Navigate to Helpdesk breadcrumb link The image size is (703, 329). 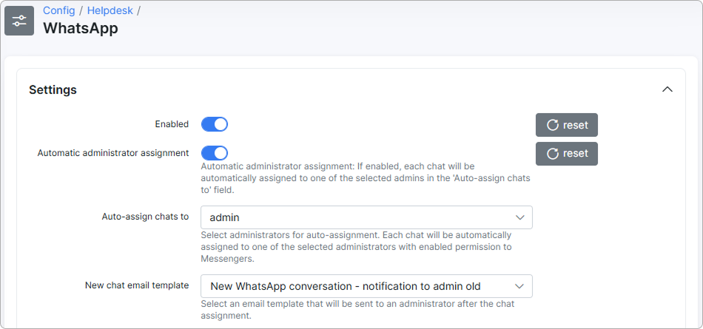[x=110, y=10]
